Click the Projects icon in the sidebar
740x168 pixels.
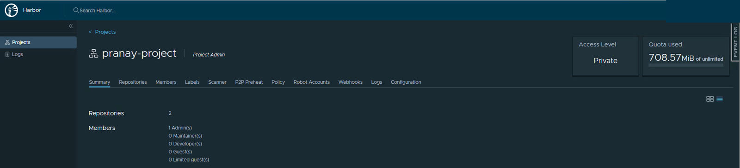[7, 42]
